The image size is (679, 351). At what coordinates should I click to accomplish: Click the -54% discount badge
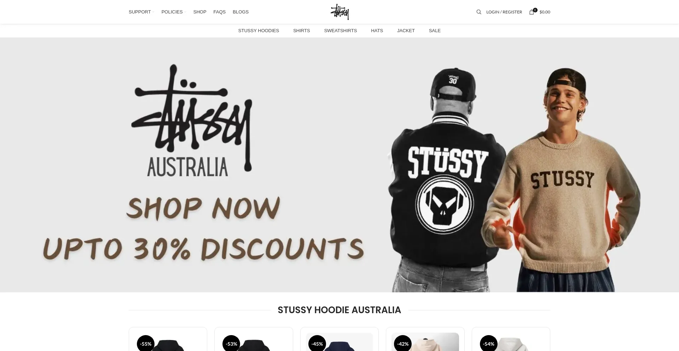489,344
